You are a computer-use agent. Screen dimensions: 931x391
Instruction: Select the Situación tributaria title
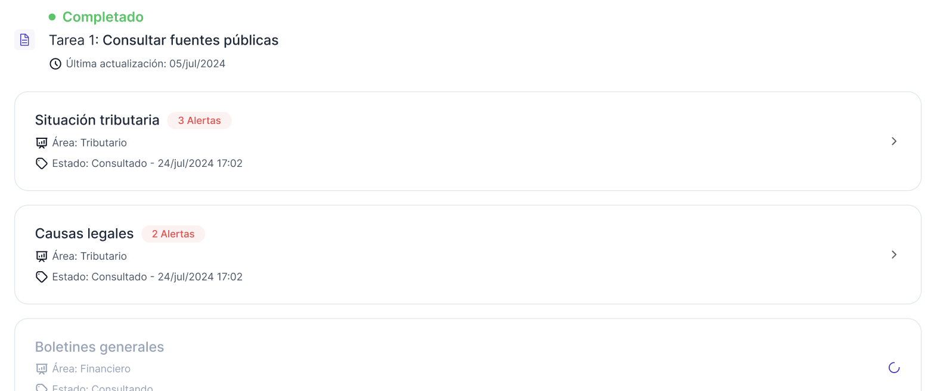tap(97, 120)
